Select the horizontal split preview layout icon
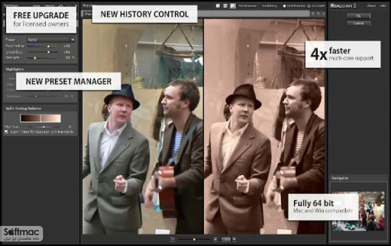This screenshot has height=246, width=391. (225, 6)
